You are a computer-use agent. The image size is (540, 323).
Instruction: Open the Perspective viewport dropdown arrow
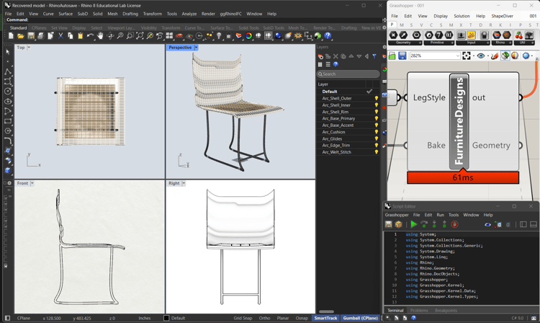(195, 48)
